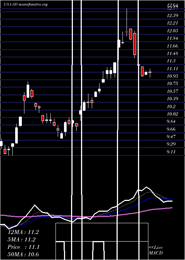Click the 11.66 price level label
The height and width of the screenshot is (260, 185).
click(172, 46)
